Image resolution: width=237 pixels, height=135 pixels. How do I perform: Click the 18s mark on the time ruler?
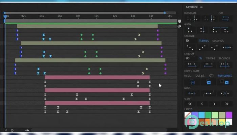pyautogui.click(x=169, y=16)
